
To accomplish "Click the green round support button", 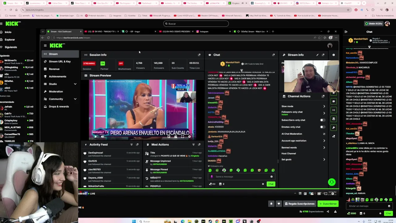I will 332,182.
